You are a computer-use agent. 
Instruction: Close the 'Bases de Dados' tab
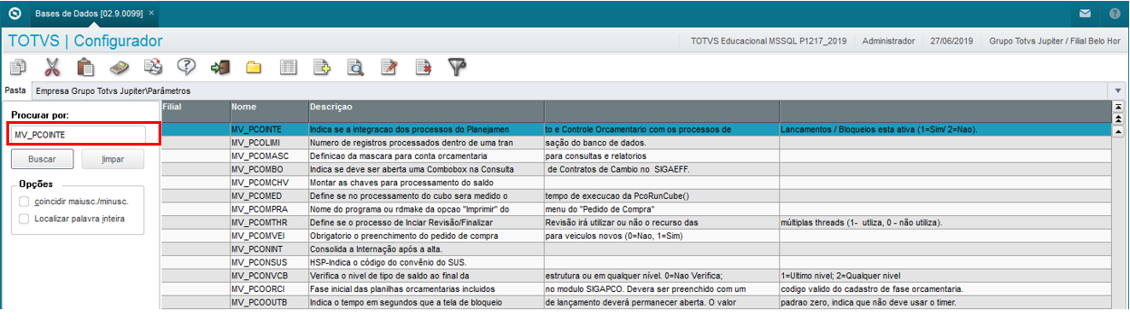point(150,14)
